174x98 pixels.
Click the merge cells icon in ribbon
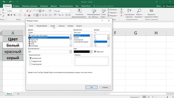coord(50,15)
